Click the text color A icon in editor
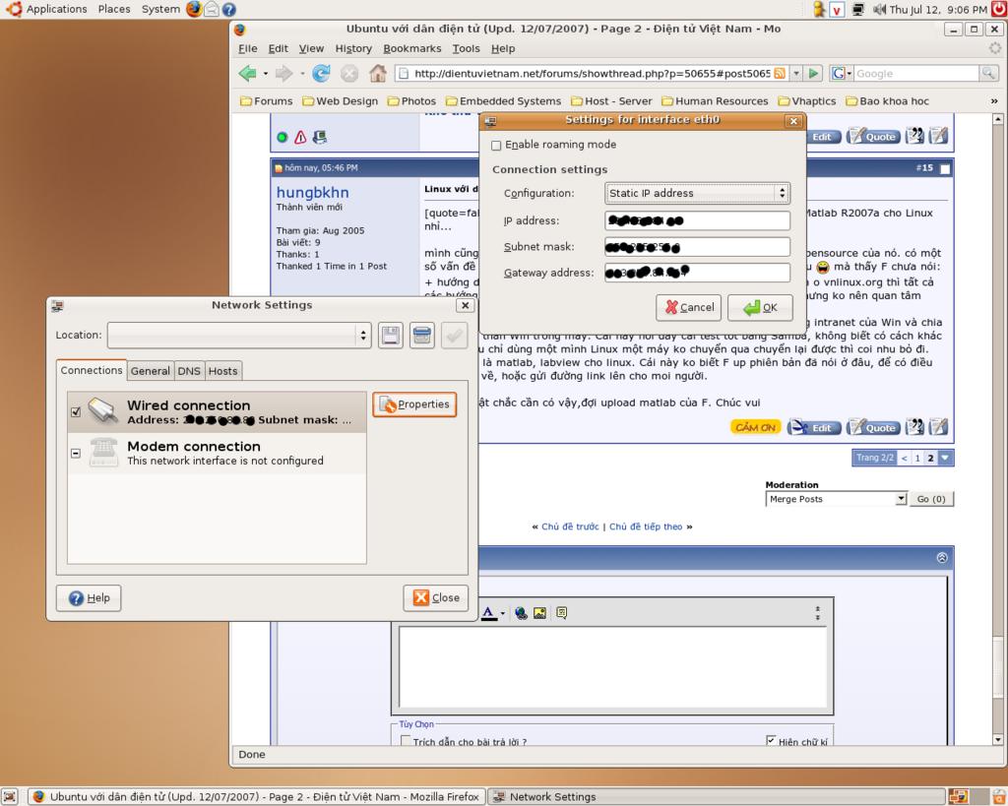Screen dimensions: 1008x806 (x=488, y=613)
